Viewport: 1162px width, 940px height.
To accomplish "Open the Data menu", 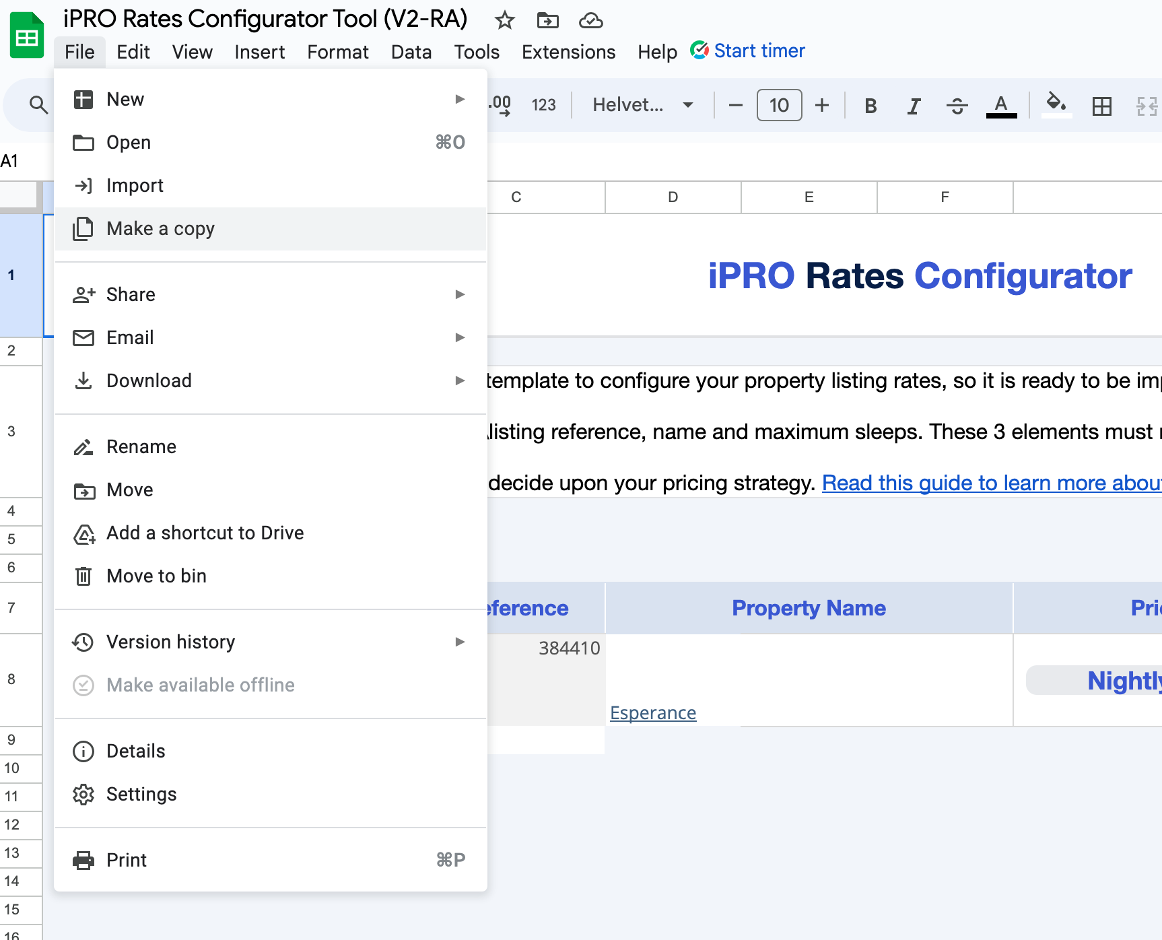I will click(411, 52).
